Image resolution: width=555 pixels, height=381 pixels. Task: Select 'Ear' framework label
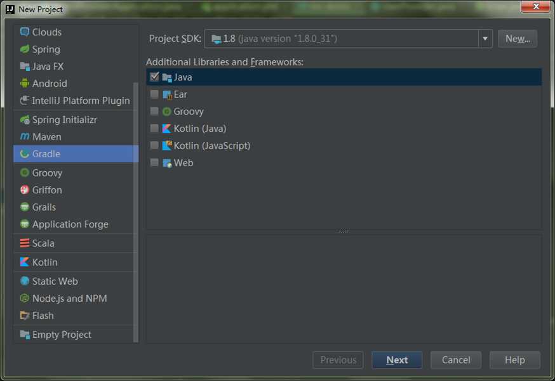[x=180, y=94]
